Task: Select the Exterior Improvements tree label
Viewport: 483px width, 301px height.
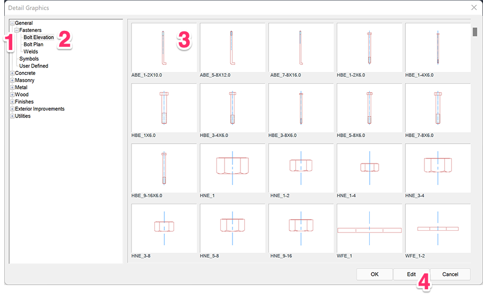Action: point(40,109)
